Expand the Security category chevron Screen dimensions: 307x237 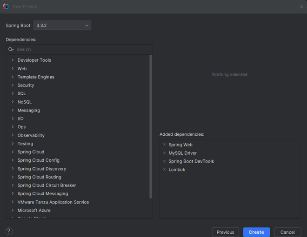pos(13,85)
